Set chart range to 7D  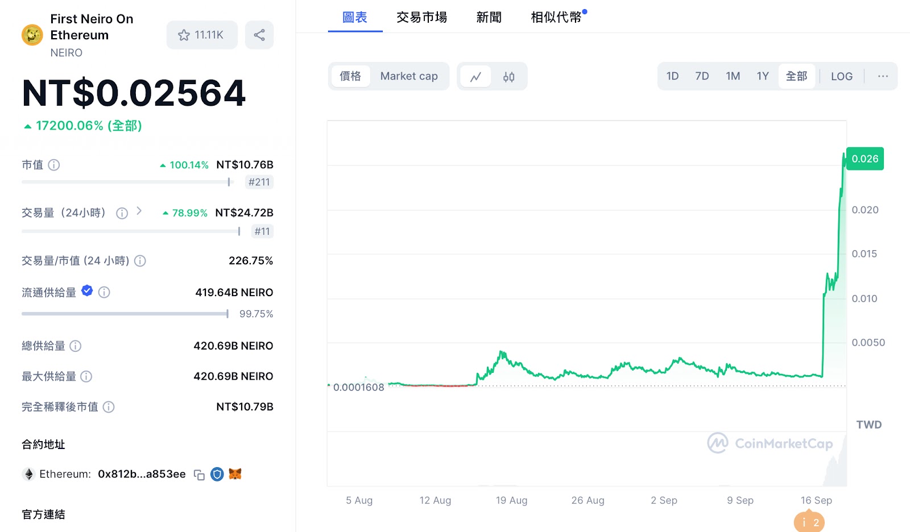coord(702,76)
